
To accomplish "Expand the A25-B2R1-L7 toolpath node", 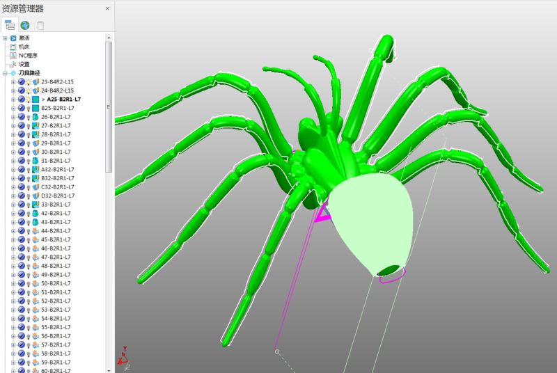I will coord(13,100).
